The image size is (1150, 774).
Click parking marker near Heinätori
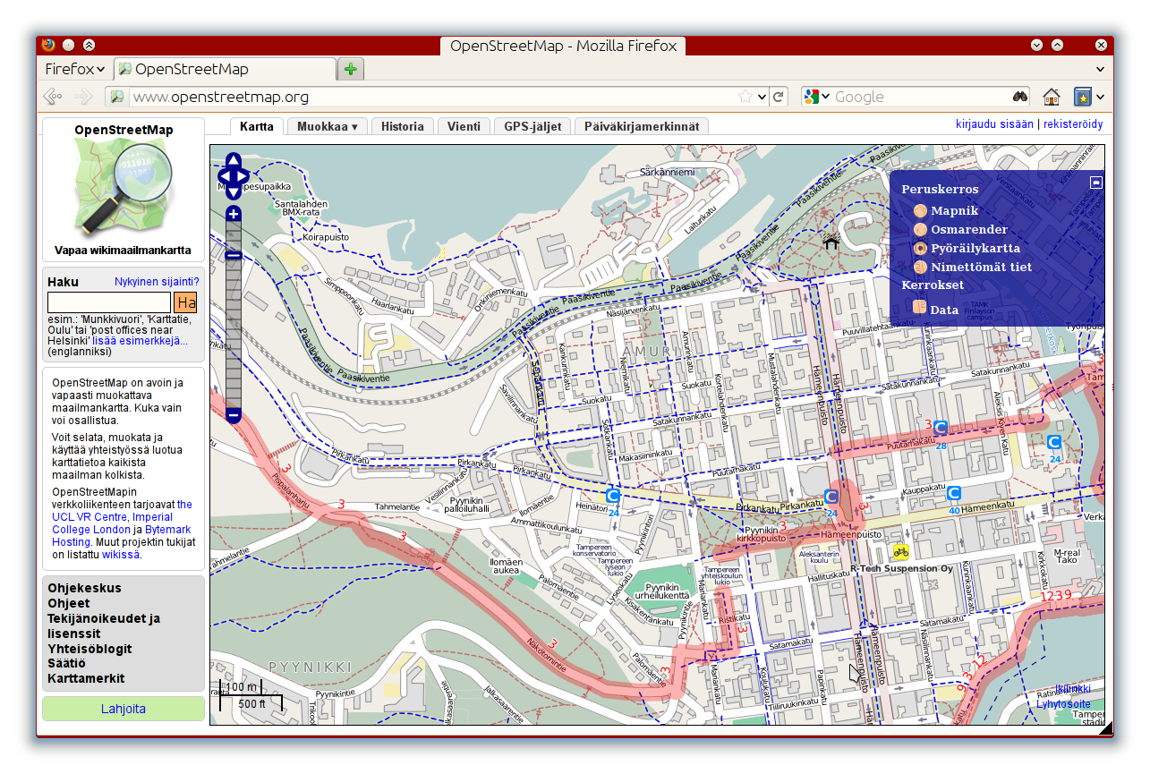pos(613,495)
